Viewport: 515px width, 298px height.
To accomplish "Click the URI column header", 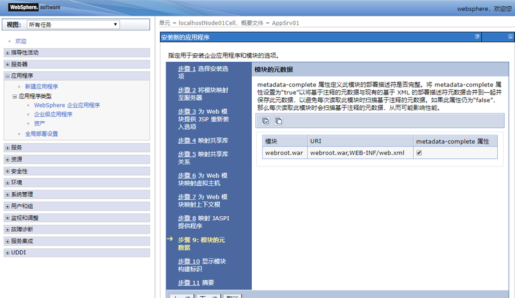I will (x=360, y=141).
